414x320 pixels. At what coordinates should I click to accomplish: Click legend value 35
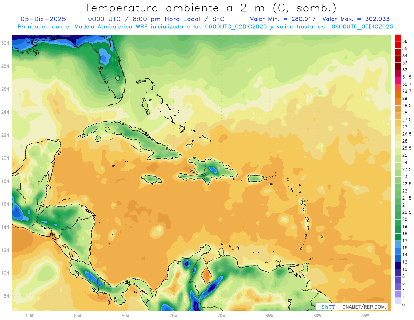405,48
